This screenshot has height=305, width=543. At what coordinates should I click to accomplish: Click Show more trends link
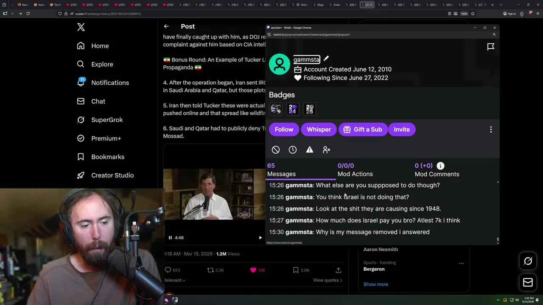(375, 284)
